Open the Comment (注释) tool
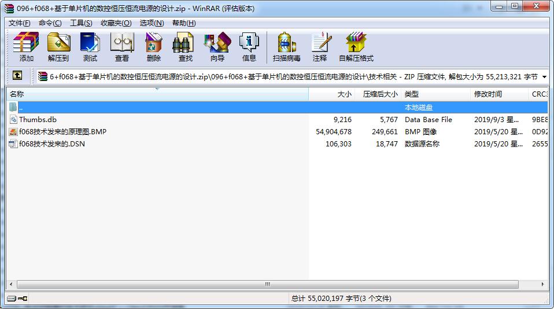Viewport: 554px width, 309px height. tap(320, 47)
